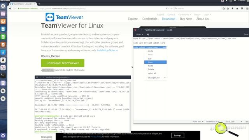
Task: Click I accept on cookie banner
Action: click(x=177, y=135)
